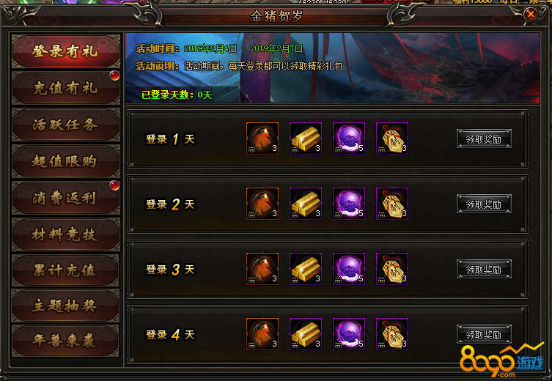Click the gold bars reward in 登录 3 天 row
Image resolution: width=552 pixels, height=381 pixels.
(x=306, y=269)
